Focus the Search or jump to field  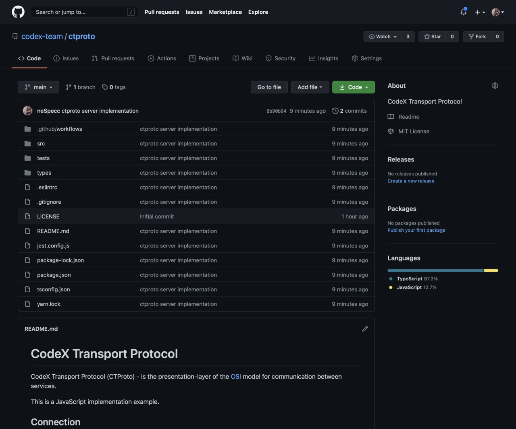pos(84,12)
